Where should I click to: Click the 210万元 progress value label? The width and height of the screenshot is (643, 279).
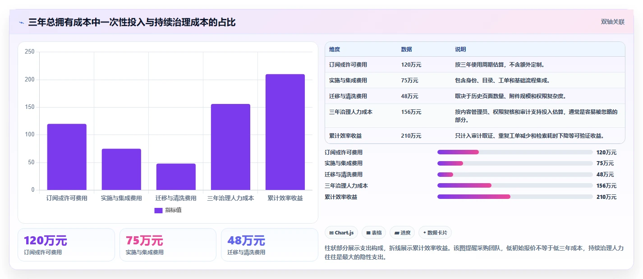[x=606, y=197]
